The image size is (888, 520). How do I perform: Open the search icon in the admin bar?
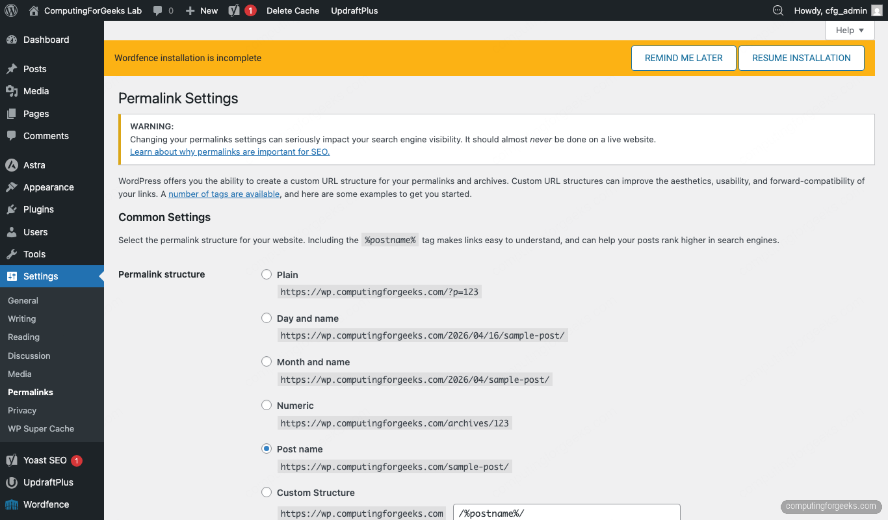[777, 10]
